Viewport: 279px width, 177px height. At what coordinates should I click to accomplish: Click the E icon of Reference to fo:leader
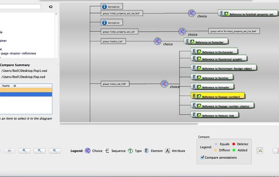point(194,86)
